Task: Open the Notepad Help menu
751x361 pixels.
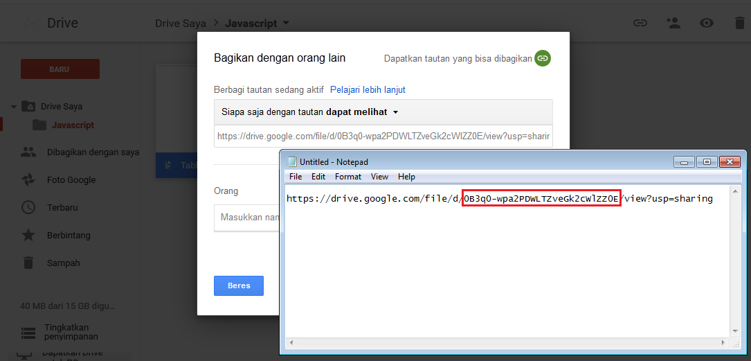Action: pos(406,177)
